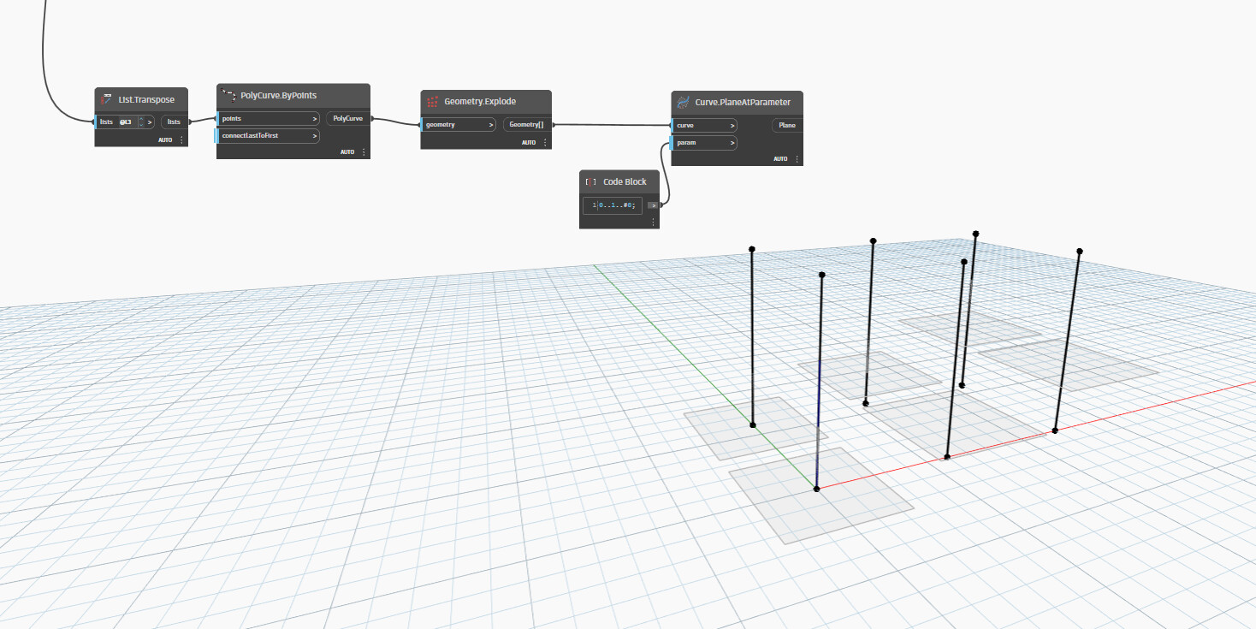
Task: Click the param input port label
Action: [686, 143]
